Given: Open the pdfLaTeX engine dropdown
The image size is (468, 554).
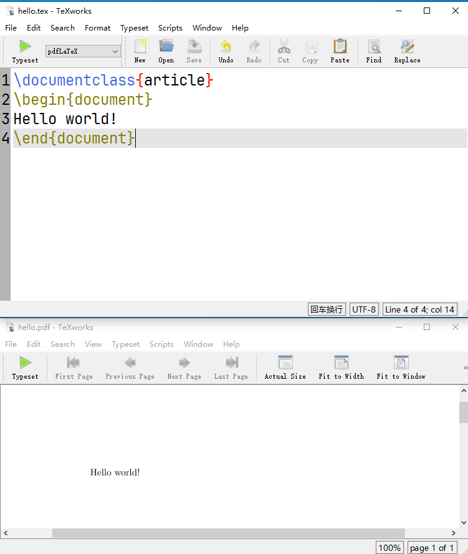Looking at the screenshot, I should (83, 51).
